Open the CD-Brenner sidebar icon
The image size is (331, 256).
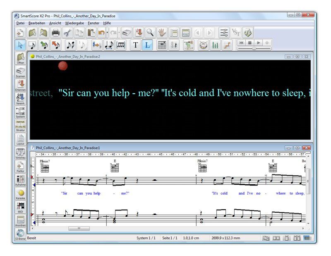pos(20,234)
